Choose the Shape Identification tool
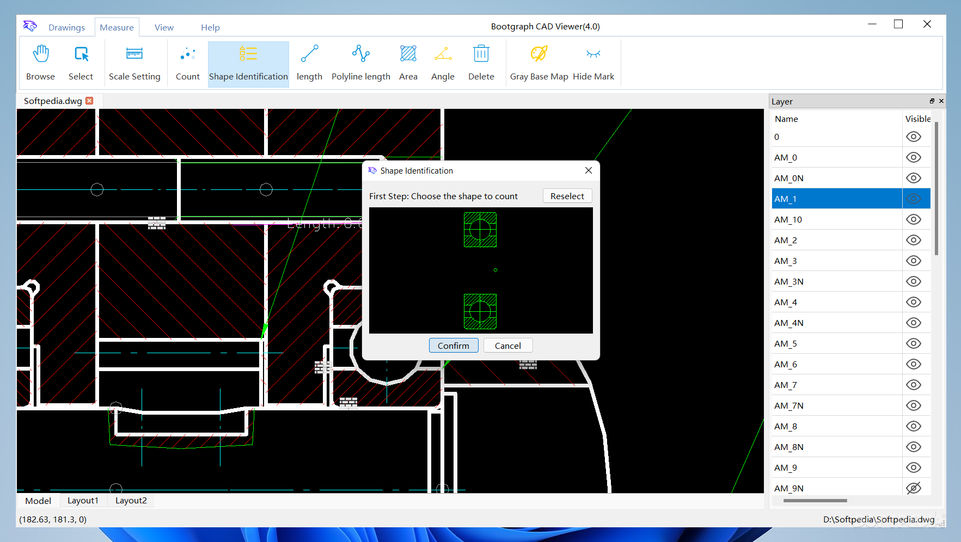This screenshot has width=961, height=542. (x=248, y=63)
